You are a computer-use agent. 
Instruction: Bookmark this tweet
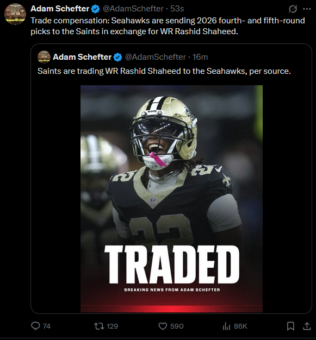(x=290, y=326)
